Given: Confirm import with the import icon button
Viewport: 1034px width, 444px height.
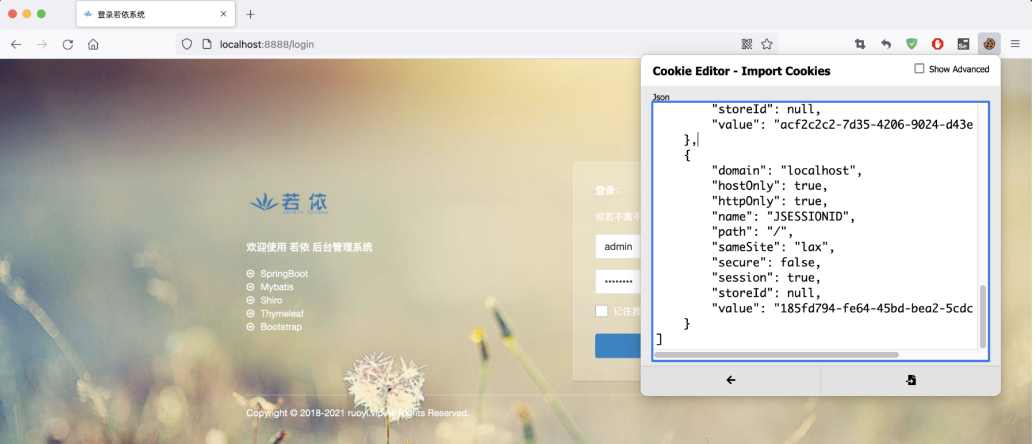Looking at the screenshot, I should point(911,380).
